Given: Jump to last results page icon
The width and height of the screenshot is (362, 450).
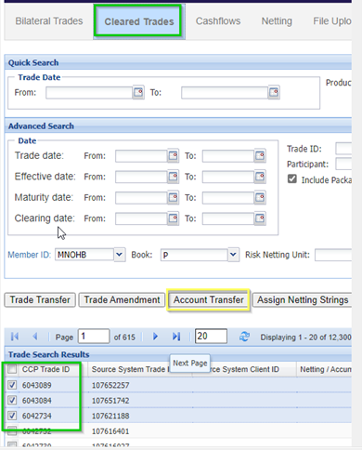Looking at the screenshot, I should [x=176, y=337].
